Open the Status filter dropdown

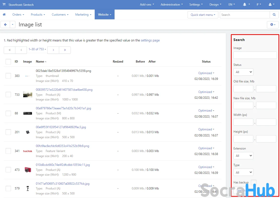pos(243,72)
